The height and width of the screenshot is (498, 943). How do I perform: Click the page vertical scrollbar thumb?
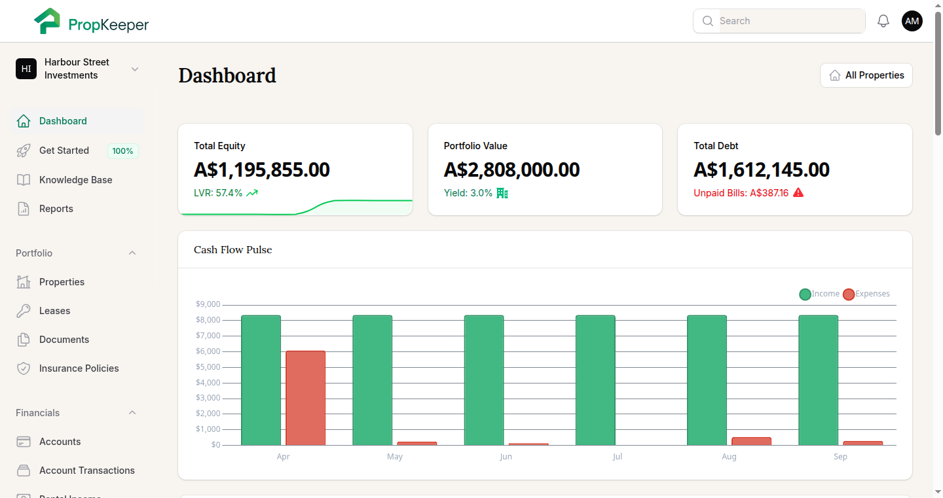[x=938, y=72]
